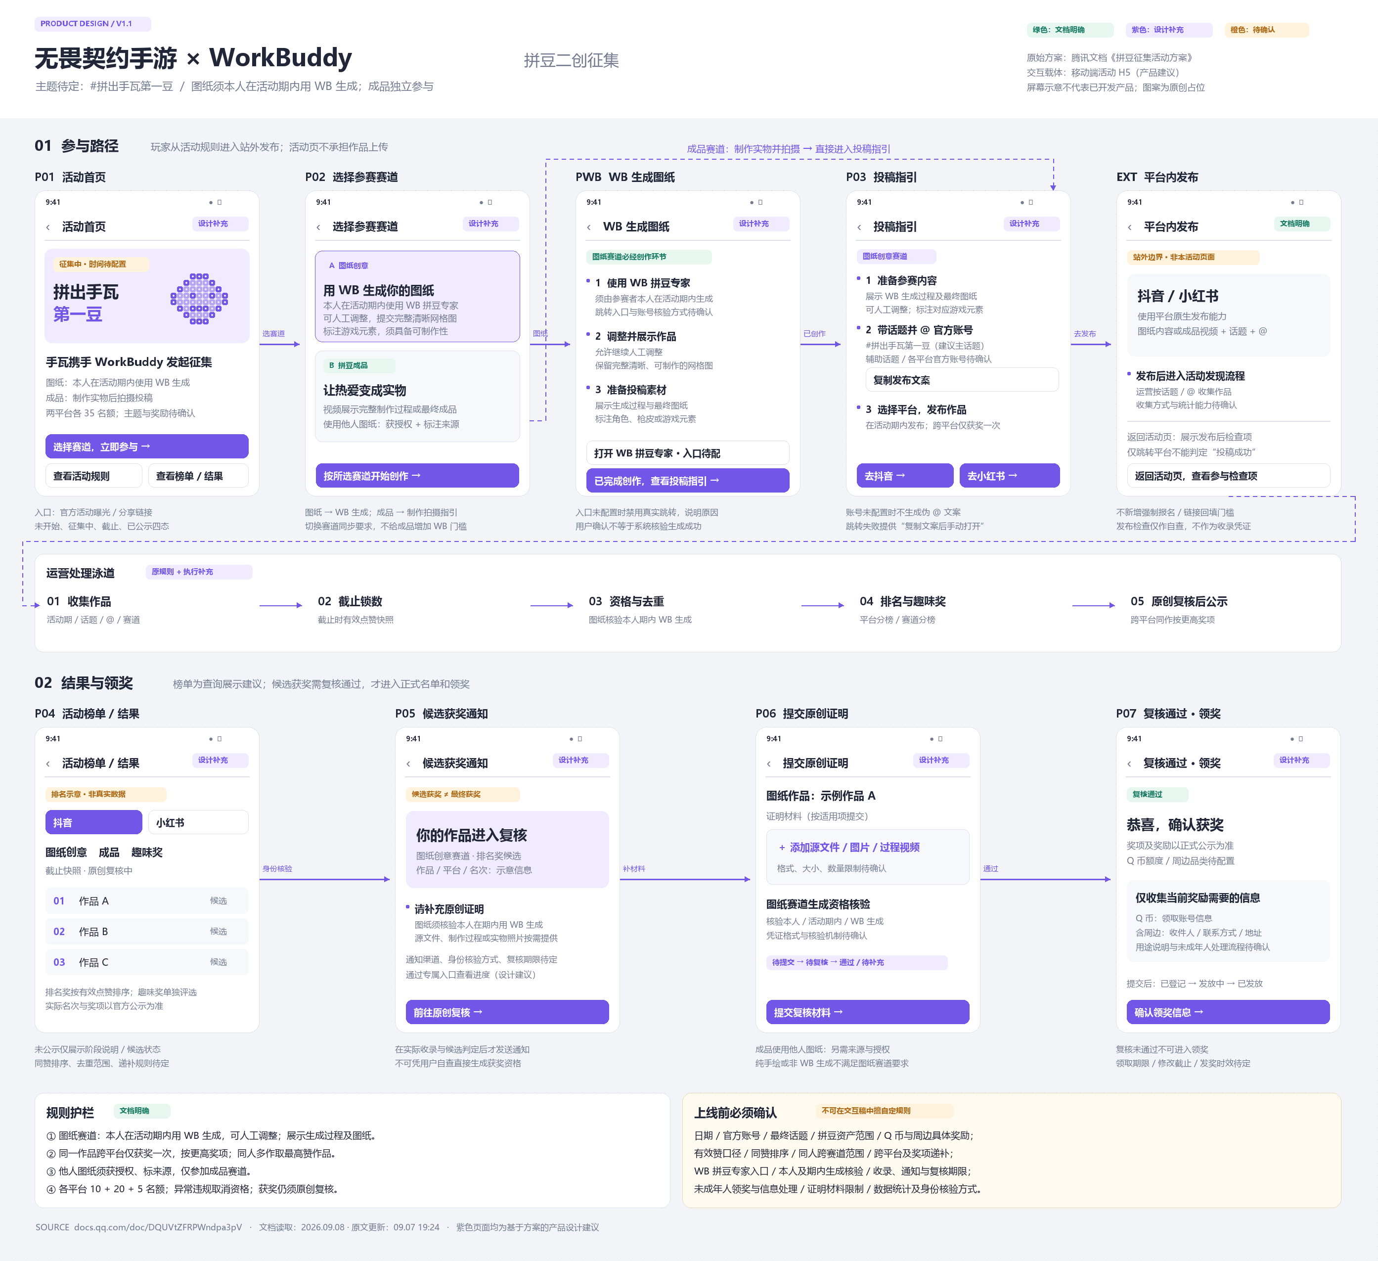Click the 抖音 / 小红书 platform card
This screenshot has width=1378, height=1261.
click(1228, 315)
